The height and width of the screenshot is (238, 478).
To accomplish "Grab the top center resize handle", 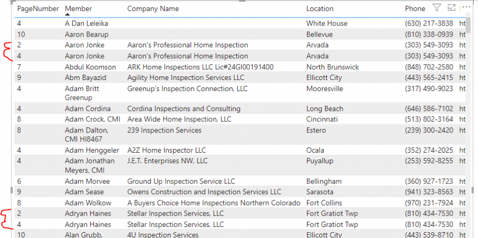I will (x=242, y=1).
